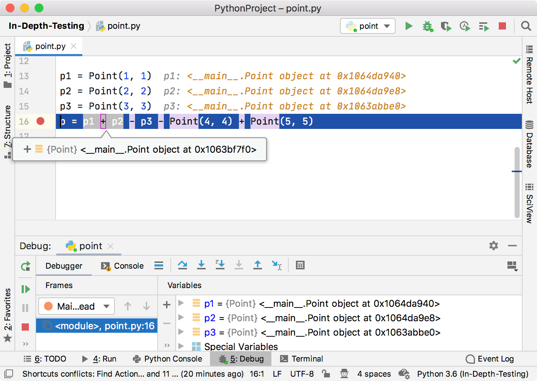This screenshot has width=537, height=381.
Task: Run point with coverage
Action: pyautogui.click(x=446, y=26)
